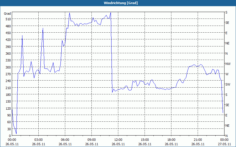
Task: Click the Windrichtung [Grad] chart title
Action: [x=121, y=3]
